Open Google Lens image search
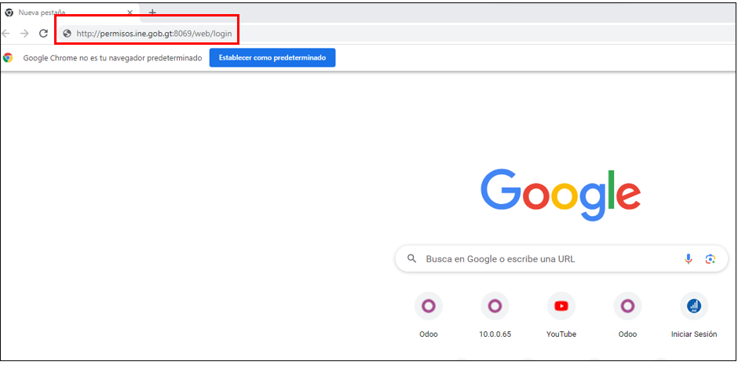738x391 pixels. 710,259
